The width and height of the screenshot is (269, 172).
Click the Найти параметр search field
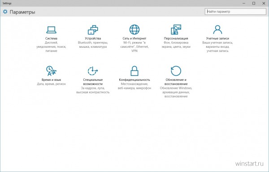pos(235,12)
